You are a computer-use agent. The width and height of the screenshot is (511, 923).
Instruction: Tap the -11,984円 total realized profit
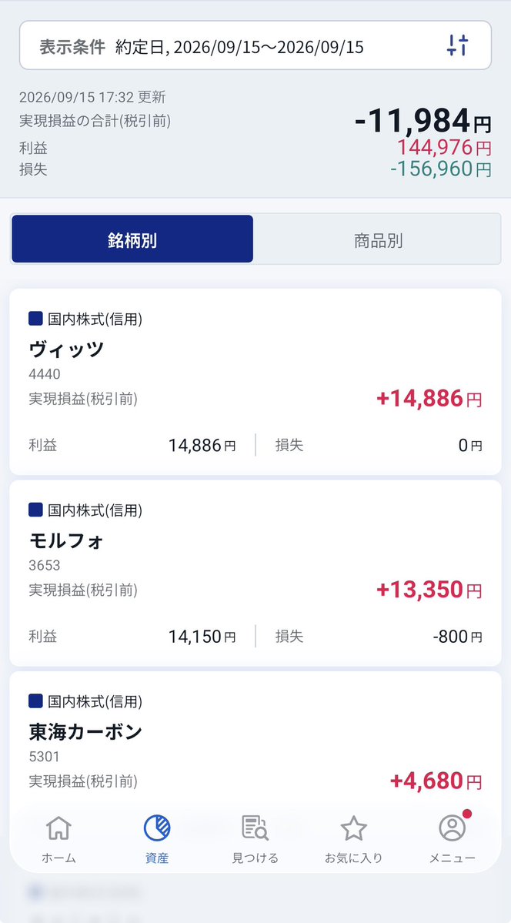(422, 122)
